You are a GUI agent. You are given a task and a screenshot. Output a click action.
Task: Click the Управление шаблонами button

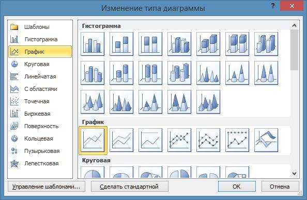click(x=47, y=187)
